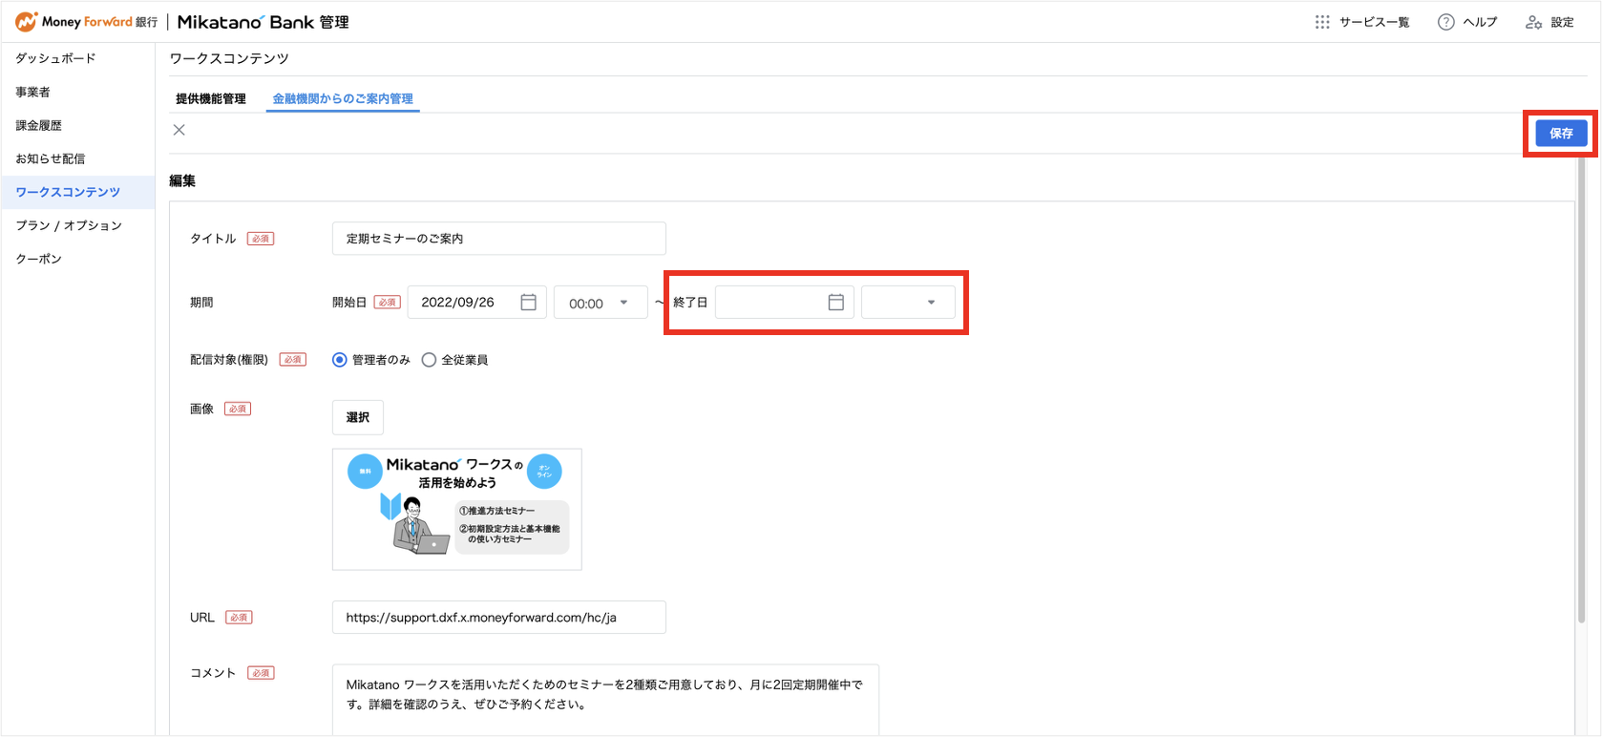Click the Mikatano Bank 管理 title
Viewport: 1602px width, 737px height.
tap(263, 22)
